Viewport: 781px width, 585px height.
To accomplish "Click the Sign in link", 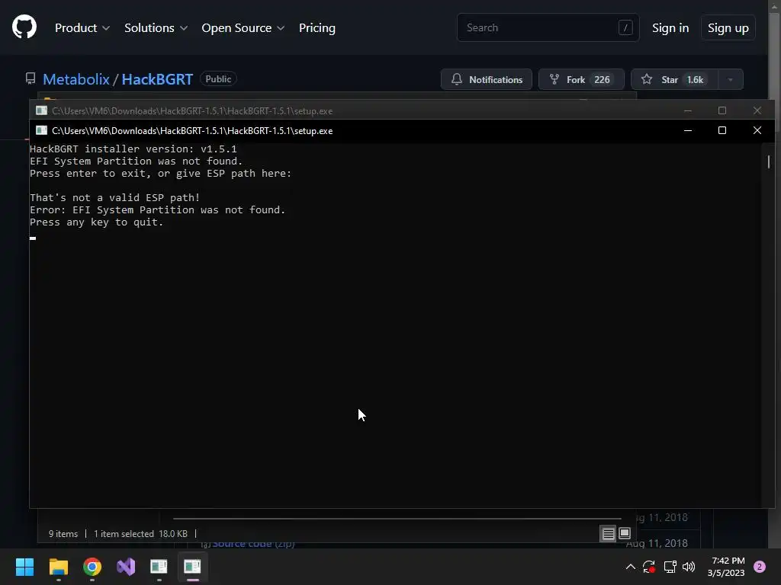I will (670, 28).
